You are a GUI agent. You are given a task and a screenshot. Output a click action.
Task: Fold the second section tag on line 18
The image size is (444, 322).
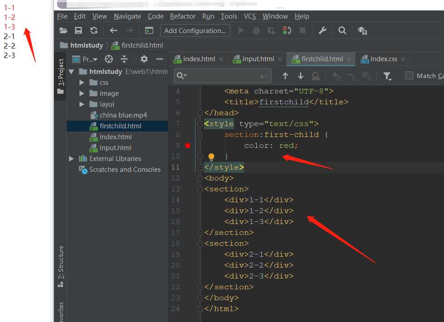pyautogui.click(x=200, y=243)
